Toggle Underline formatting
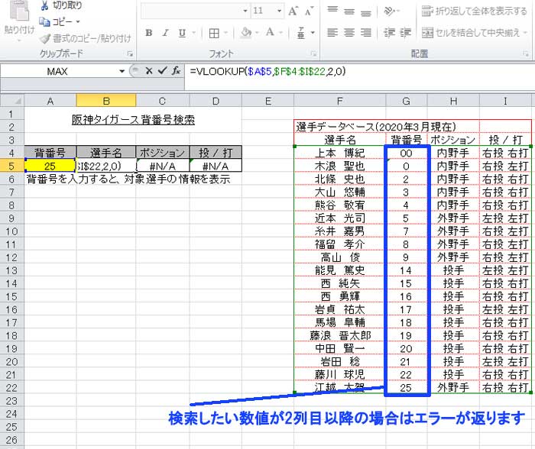 tap(182, 33)
